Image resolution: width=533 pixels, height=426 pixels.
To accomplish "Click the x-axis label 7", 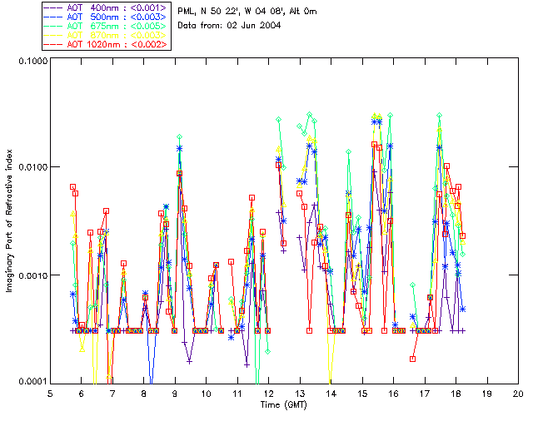I will (x=112, y=394).
